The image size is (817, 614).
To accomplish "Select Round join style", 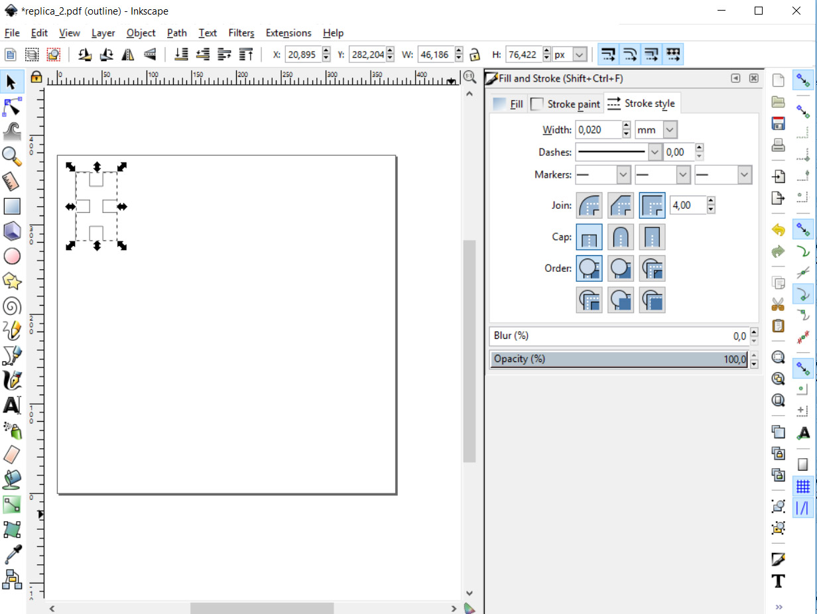I will (x=590, y=206).
